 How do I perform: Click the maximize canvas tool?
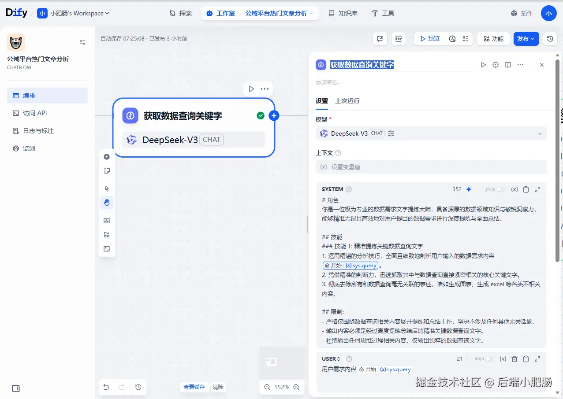point(107,249)
